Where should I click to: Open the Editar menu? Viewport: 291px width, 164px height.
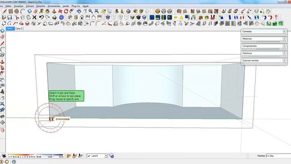(x=8, y=6)
